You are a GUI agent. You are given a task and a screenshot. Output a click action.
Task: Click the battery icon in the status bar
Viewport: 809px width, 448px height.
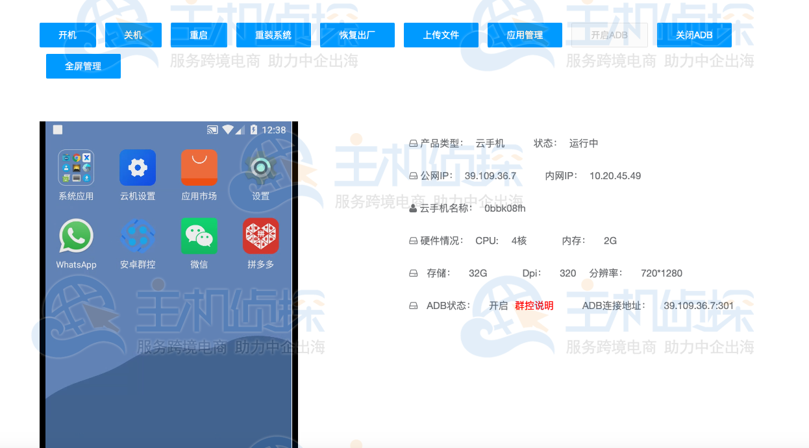tap(255, 129)
